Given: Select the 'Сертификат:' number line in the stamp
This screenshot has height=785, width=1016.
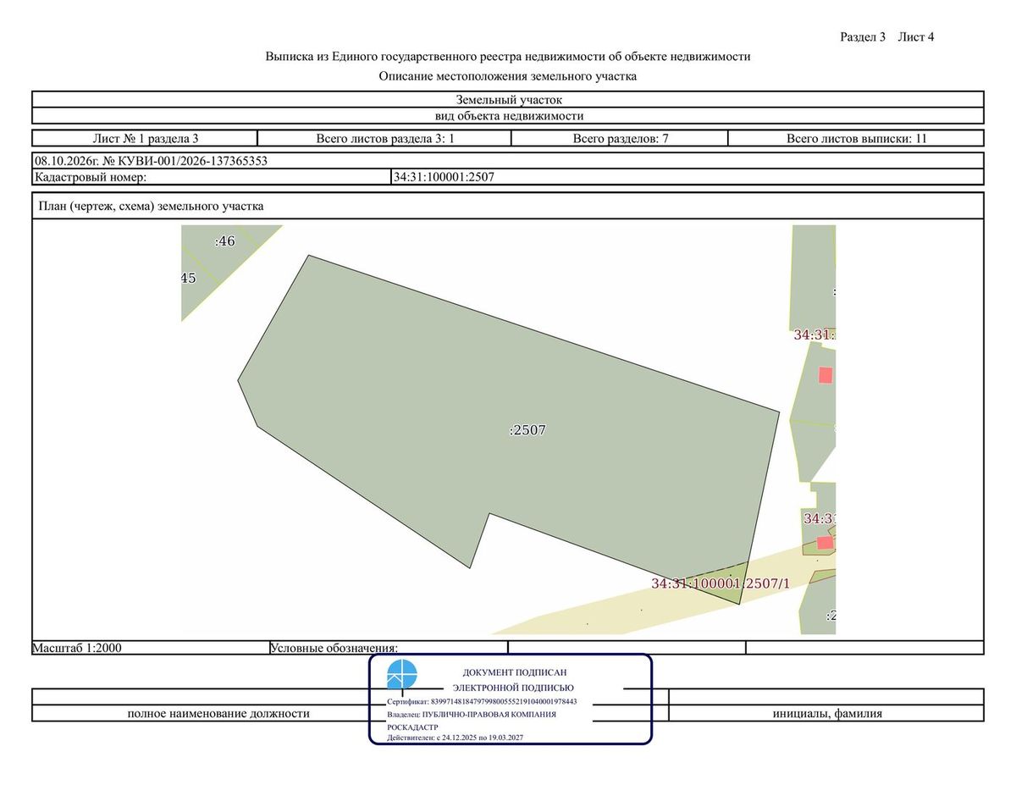Looking at the screenshot, I should click(482, 702).
